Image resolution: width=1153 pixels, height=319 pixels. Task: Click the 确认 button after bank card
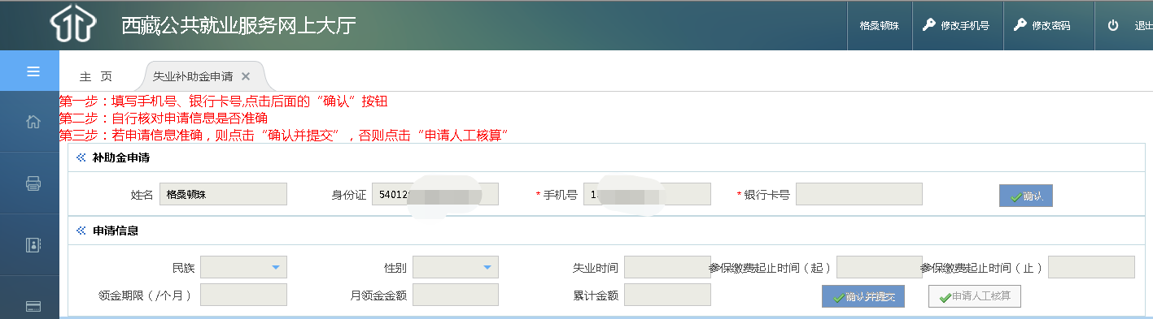pyautogui.click(x=1026, y=196)
